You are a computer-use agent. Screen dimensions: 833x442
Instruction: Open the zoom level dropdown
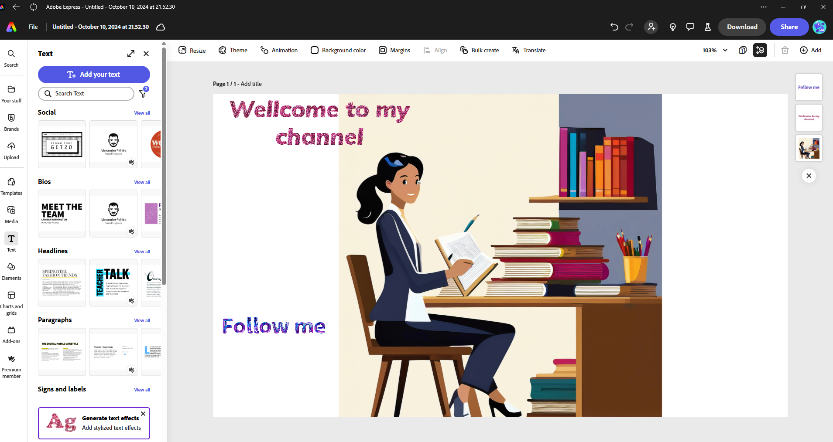click(x=715, y=50)
